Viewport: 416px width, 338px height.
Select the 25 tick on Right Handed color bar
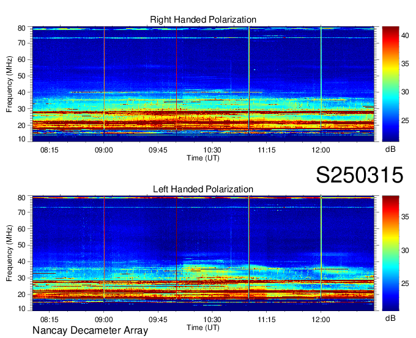tap(405, 121)
